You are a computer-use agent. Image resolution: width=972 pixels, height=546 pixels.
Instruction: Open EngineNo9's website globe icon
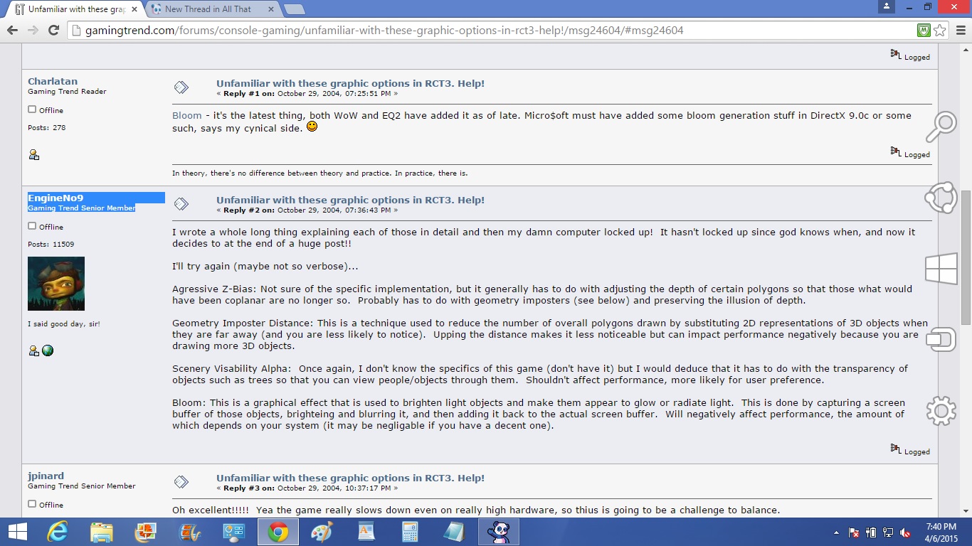point(48,350)
